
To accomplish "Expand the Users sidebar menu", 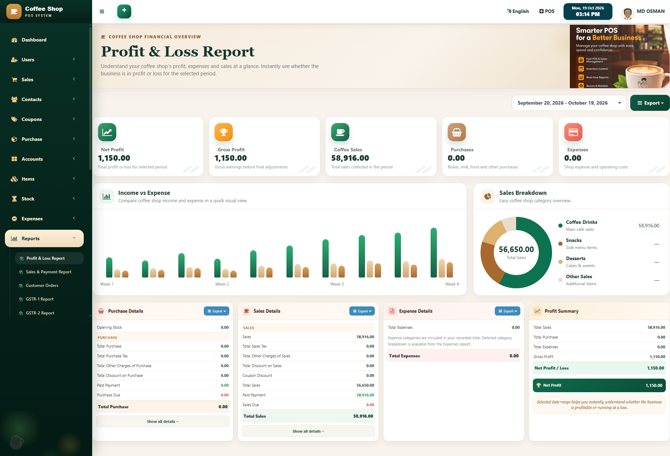I will point(44,60).
